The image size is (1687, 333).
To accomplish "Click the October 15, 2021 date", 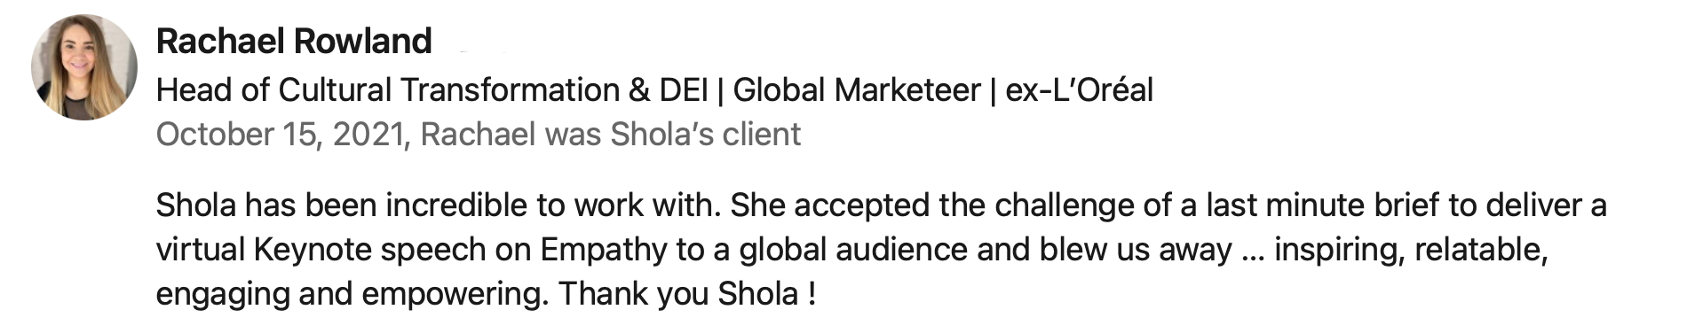I will coord(280,135).
